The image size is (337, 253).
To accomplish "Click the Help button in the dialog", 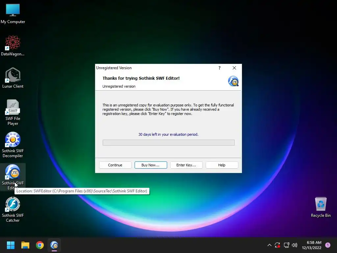I will pos(222,165).
